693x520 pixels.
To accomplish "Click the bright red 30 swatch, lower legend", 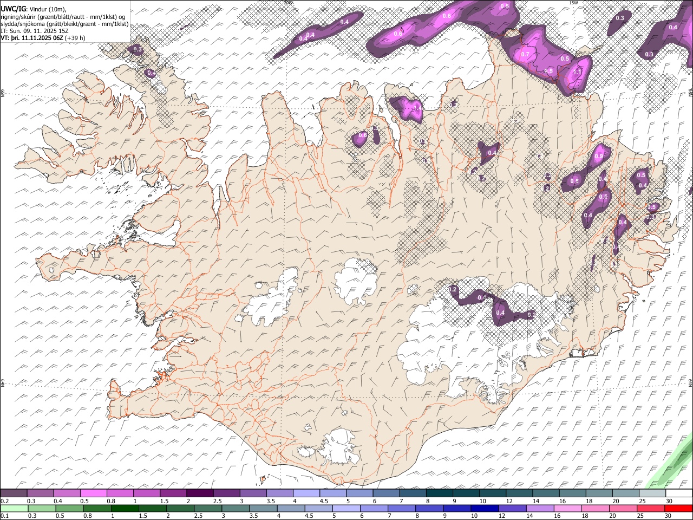I will pos(677,508).
